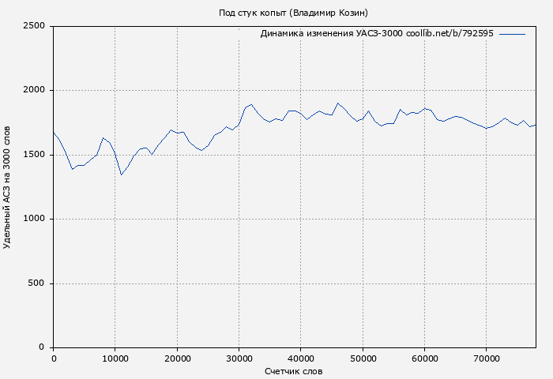Click the blue legend line sample
Screen dimensions: 553x379
(x=512, y=34)
